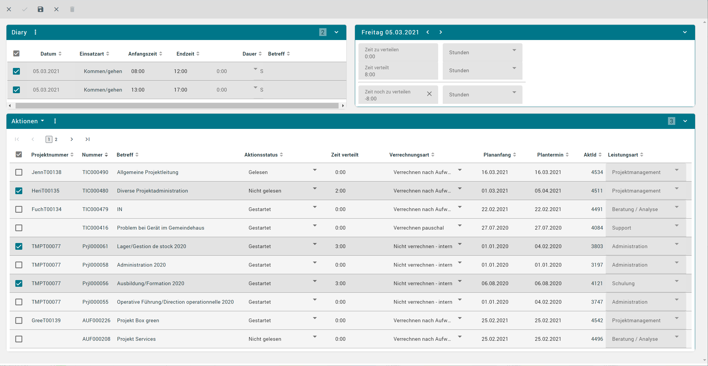This screenshot has width=708, height=366.
Task: Jump to last page of Aktionen list
Action: point(88,139)
